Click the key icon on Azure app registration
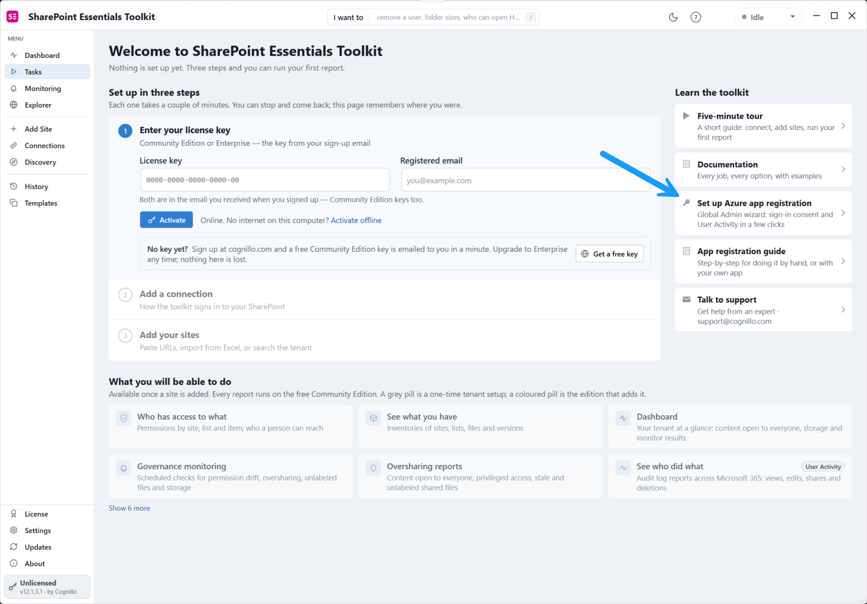Image resolution: width=867 pixels, height=604 pixels. pos(686,203)
